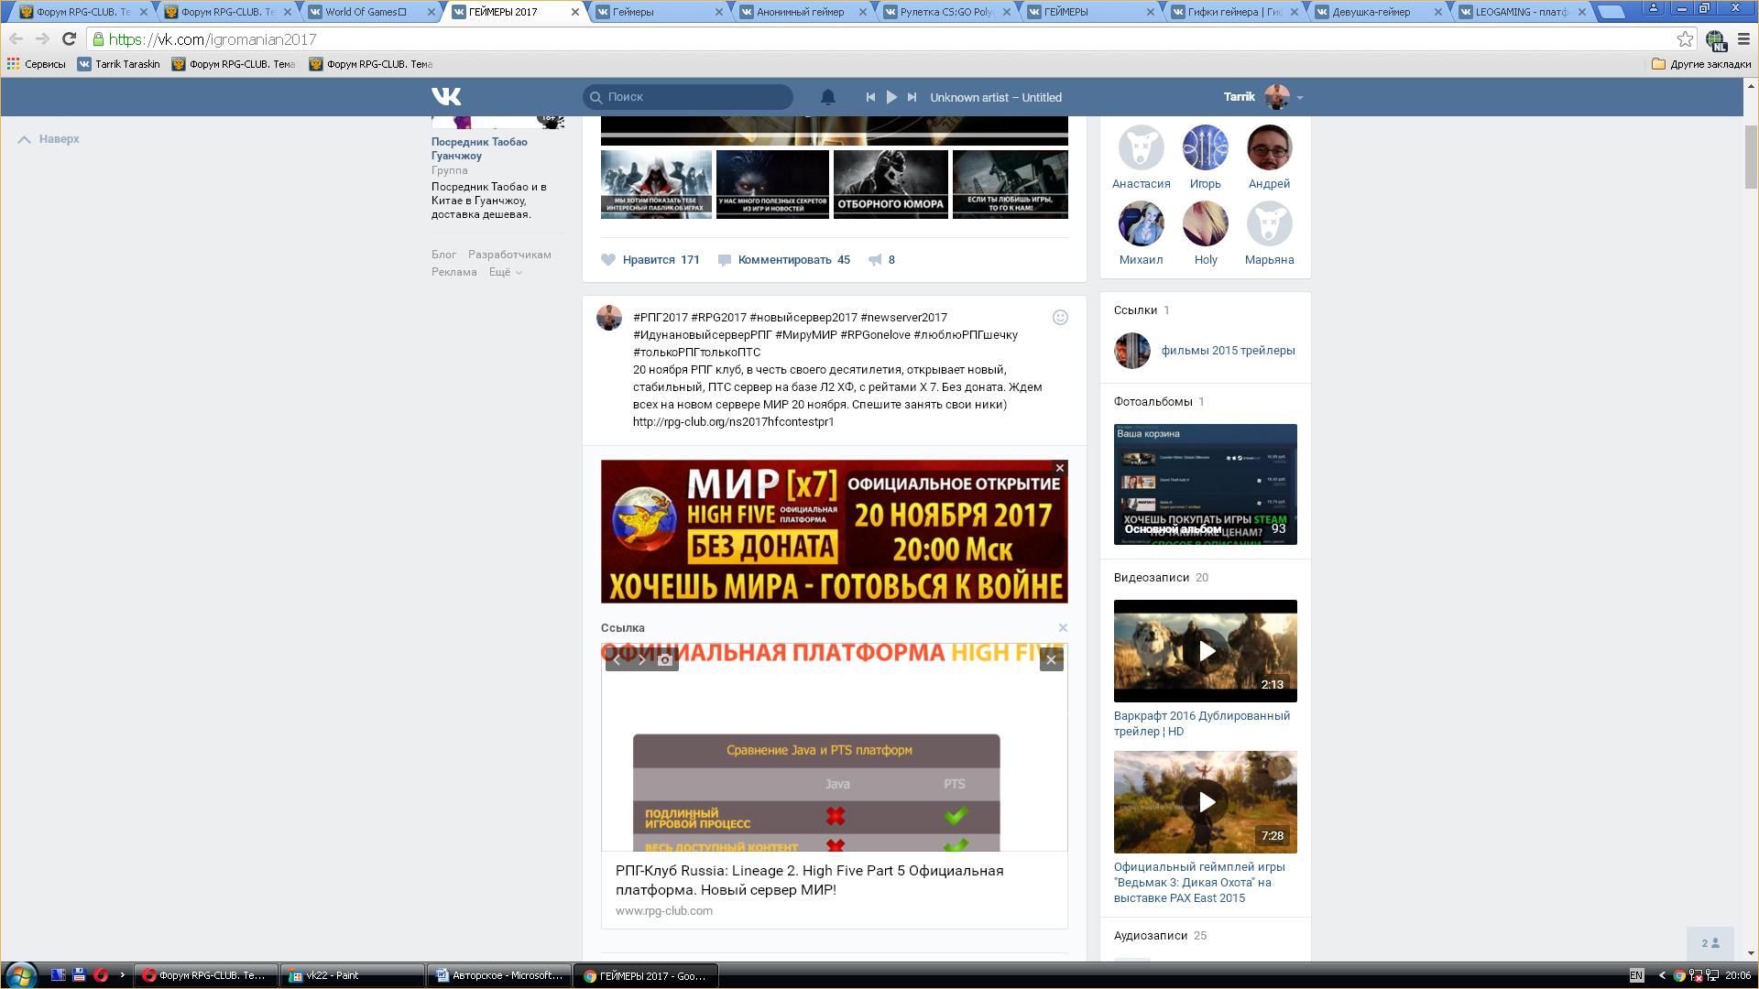This screenshot has height=989, width=1759.
Task: Open the фильмы 2015 трейлеры link
Action: coord(1228,351)
